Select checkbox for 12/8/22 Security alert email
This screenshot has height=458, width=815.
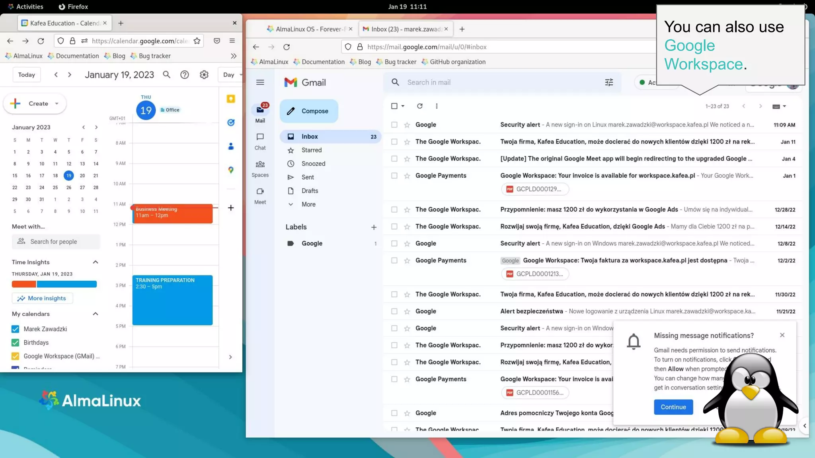click(394, 243)
